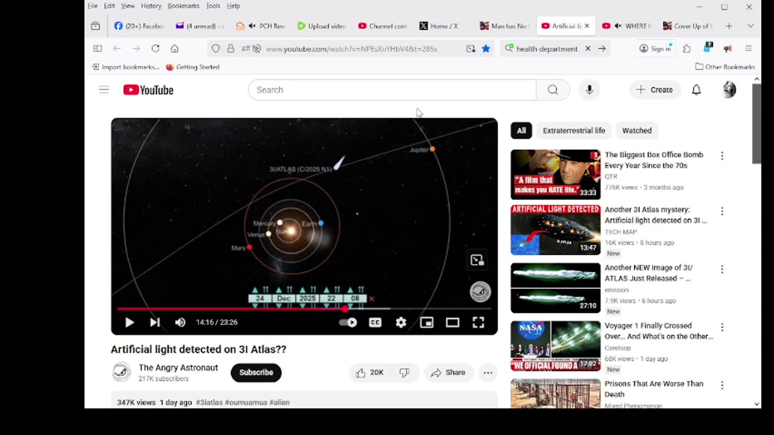Open the Voyager 1 Finally Crossed Over title
This screenshot has width=774, height=435.
click(x=659, y=331)
